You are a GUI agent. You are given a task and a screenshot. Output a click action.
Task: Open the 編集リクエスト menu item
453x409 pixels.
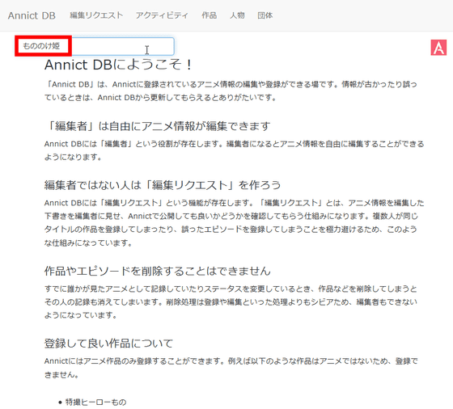tap(96, 15)
